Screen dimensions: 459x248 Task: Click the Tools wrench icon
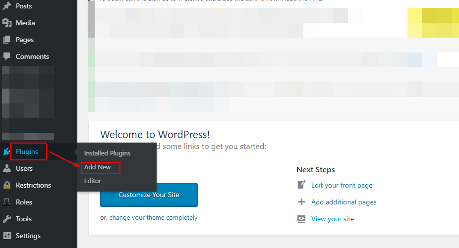pyautogui.click(x=7, y=219)
